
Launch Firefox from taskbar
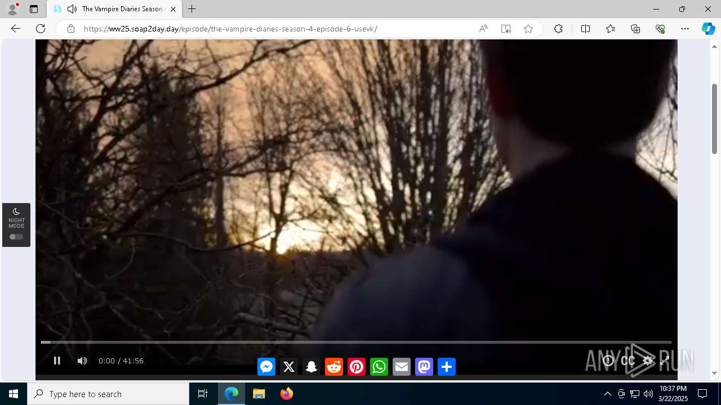(x=287, y=394)
